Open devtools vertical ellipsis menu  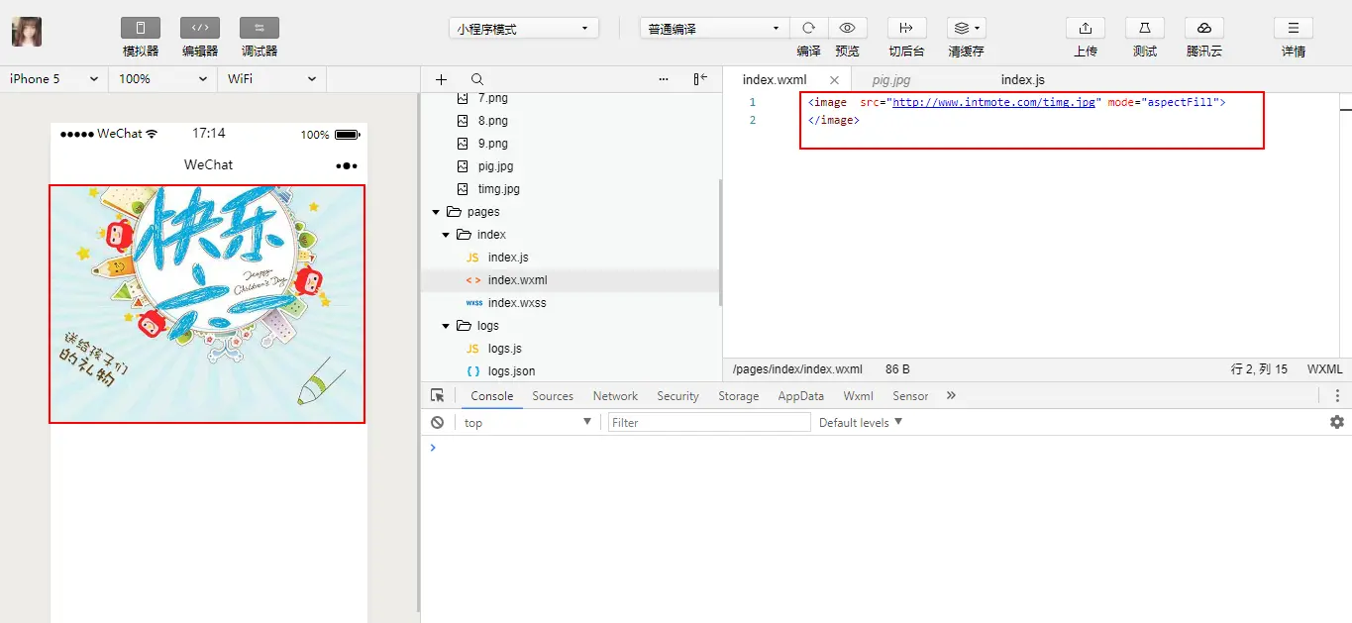click(1337, 395)
